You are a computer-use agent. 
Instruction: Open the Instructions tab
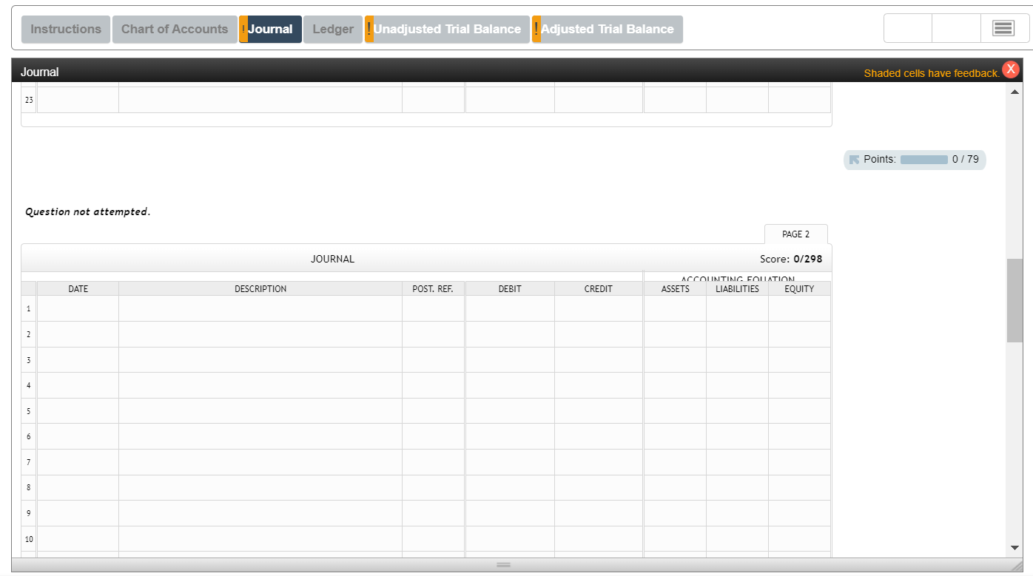(66, 30)
